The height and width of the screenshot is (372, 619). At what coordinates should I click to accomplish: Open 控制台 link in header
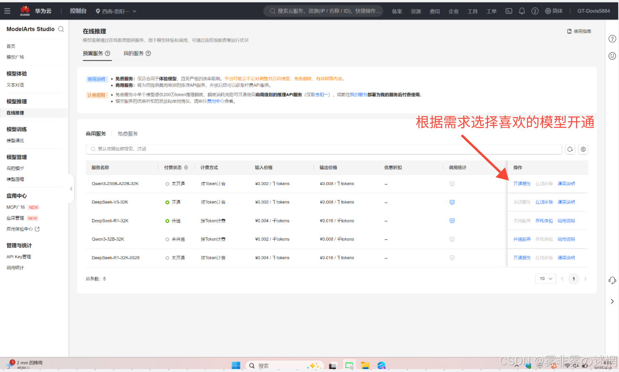tap(78, 11)
